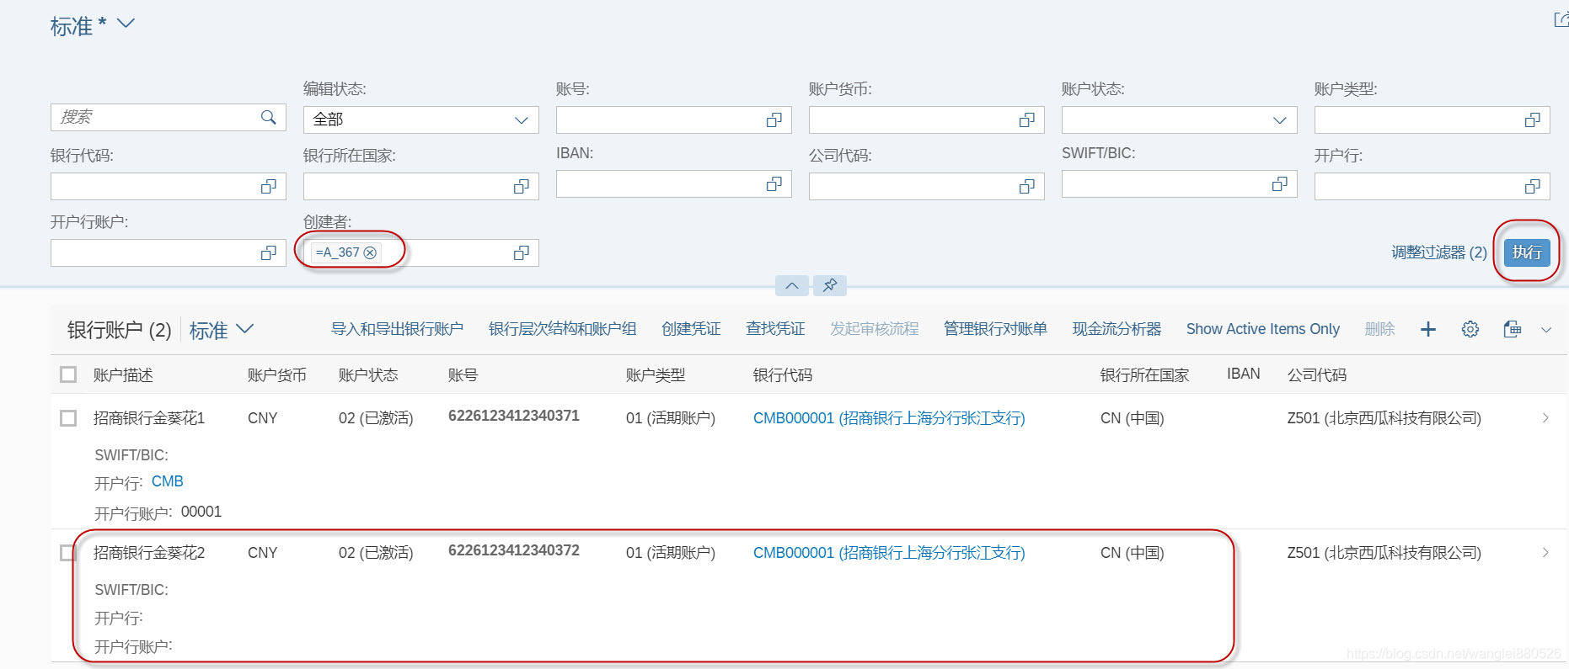Select checkbox for 招商银行金葵花1 row
Viewport: 1569px width, 669px height.
[x=68, y=418]
